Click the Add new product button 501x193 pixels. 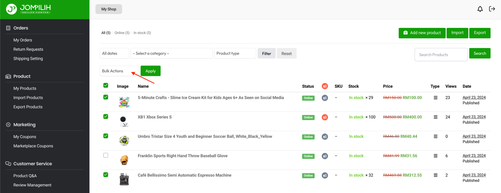pyautogui.click(x=422, y=33)
